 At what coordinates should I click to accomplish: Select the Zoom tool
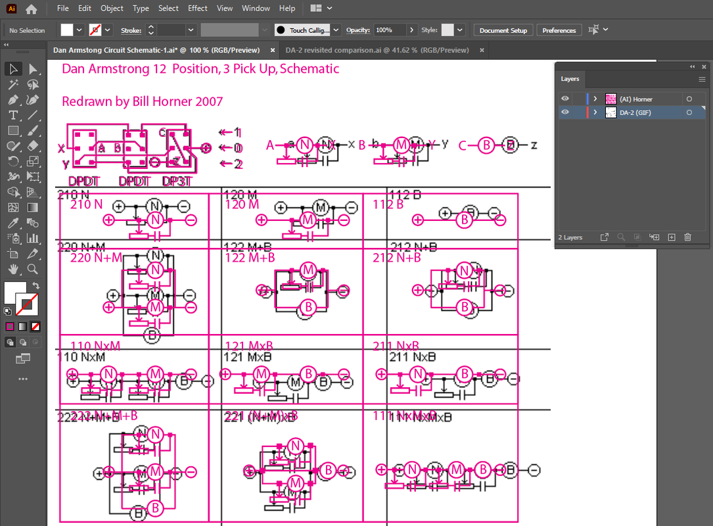coord(33,270)
